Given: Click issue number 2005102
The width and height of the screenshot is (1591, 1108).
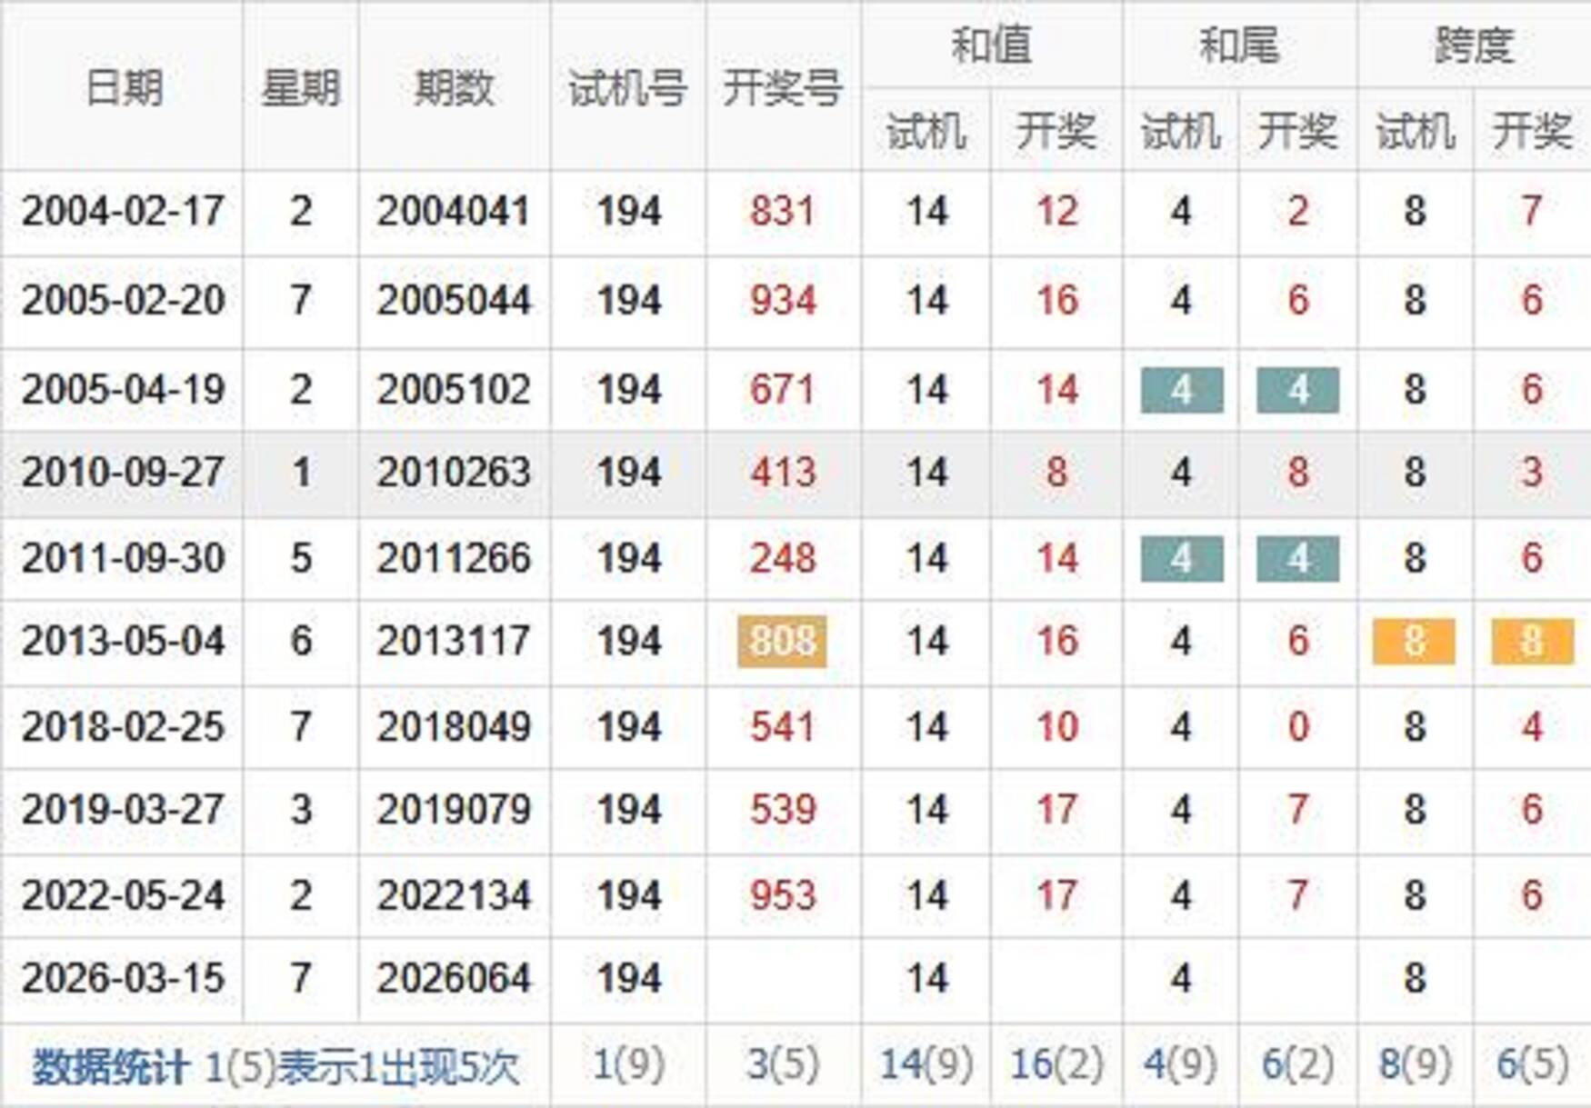Looking at the screenshot, I should 454,390.
